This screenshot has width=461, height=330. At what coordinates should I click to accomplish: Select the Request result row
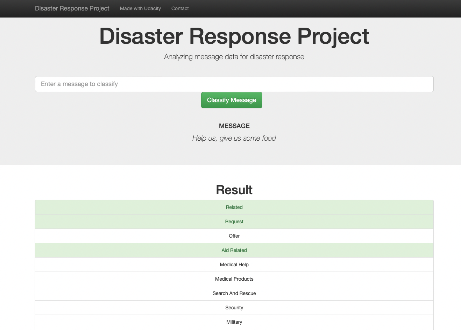coord(234,222)
